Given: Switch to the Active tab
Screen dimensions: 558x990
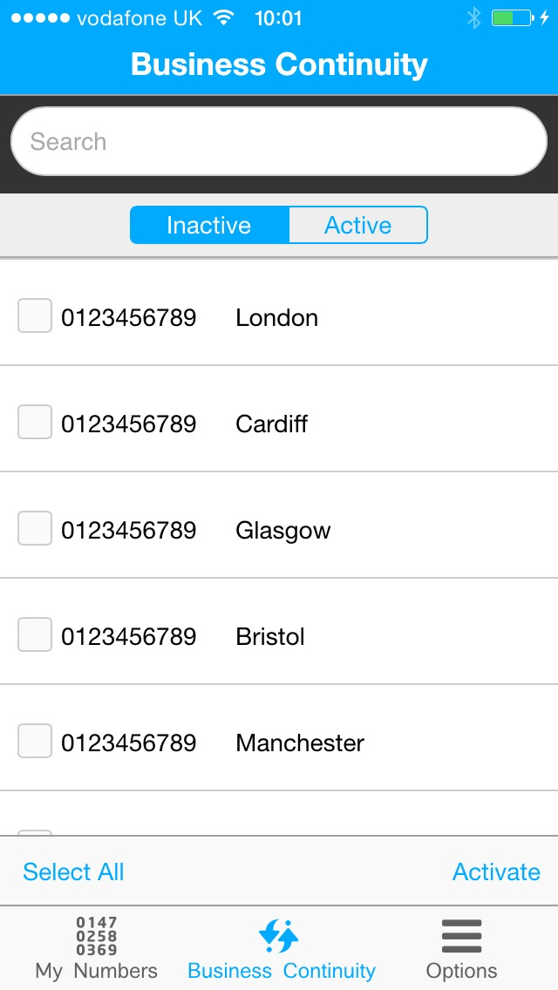Looking at the screenshot, I should (x=357, y=225).
